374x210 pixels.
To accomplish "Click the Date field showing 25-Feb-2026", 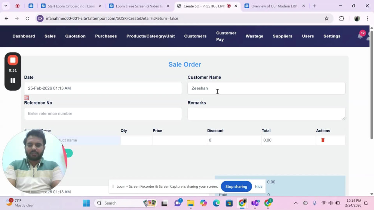I will click(x=103, y=88).
